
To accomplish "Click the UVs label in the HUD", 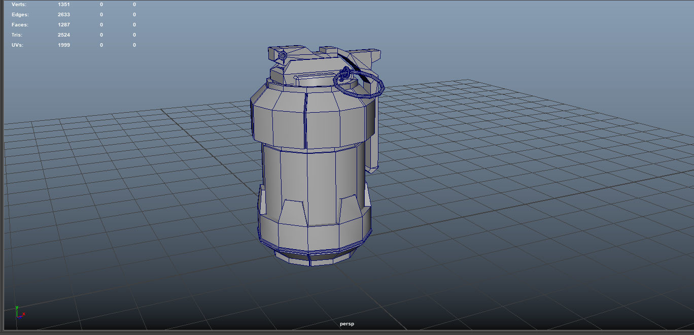I will pyautogui.click(x=17, y=45).
